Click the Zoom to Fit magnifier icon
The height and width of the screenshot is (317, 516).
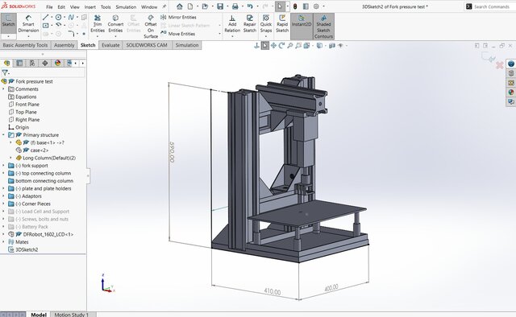coord(290,46)
